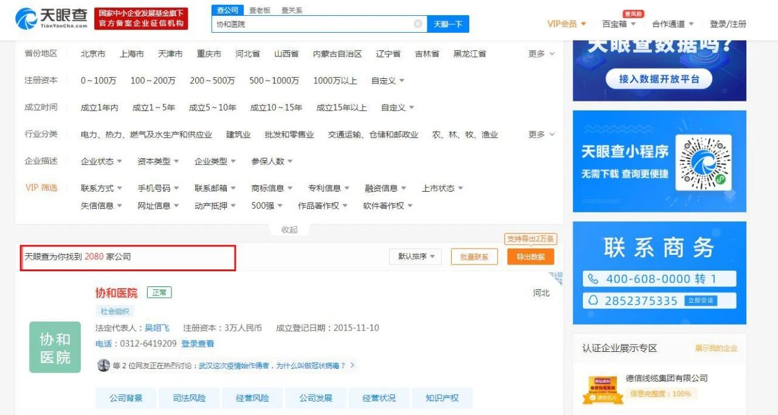Image resolution: width=778 pixels, height=415 pixels.
Task: Filter by industry 批发和零售业
Action: pos(289,134)
